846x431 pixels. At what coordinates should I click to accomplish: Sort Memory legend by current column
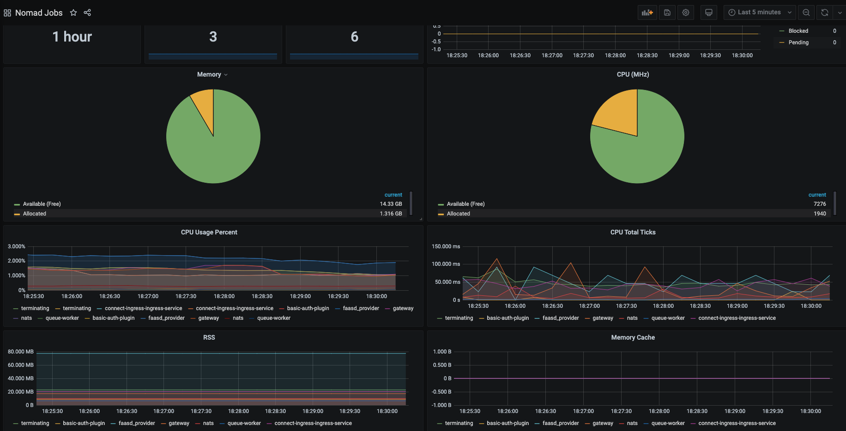coord(393,195)
